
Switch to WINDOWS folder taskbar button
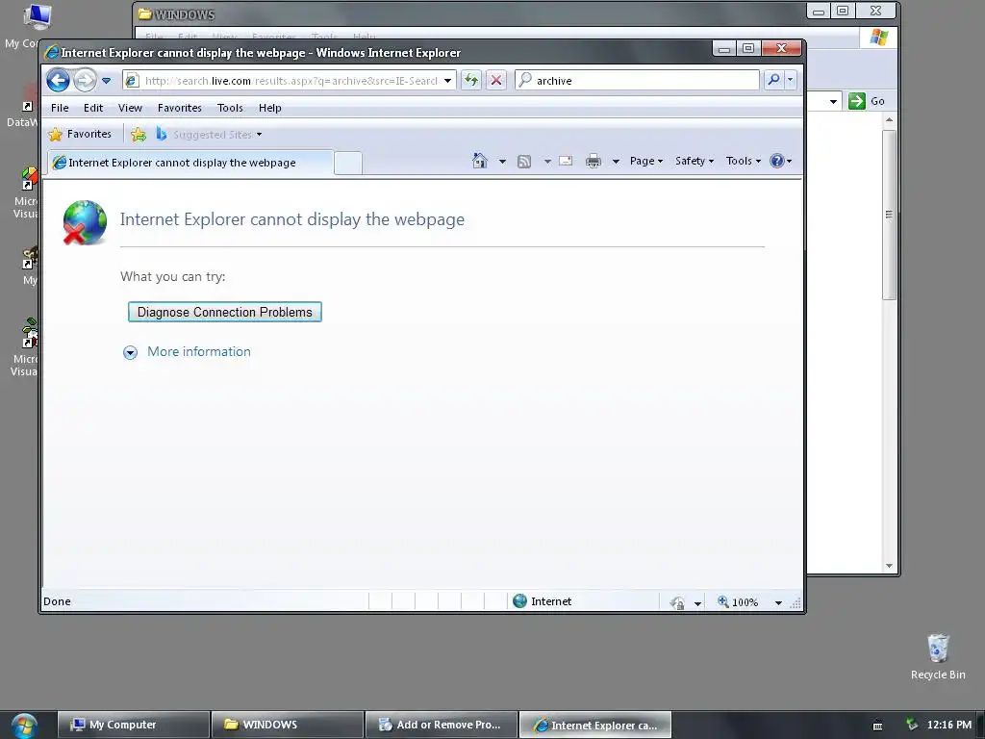(287, 725)
